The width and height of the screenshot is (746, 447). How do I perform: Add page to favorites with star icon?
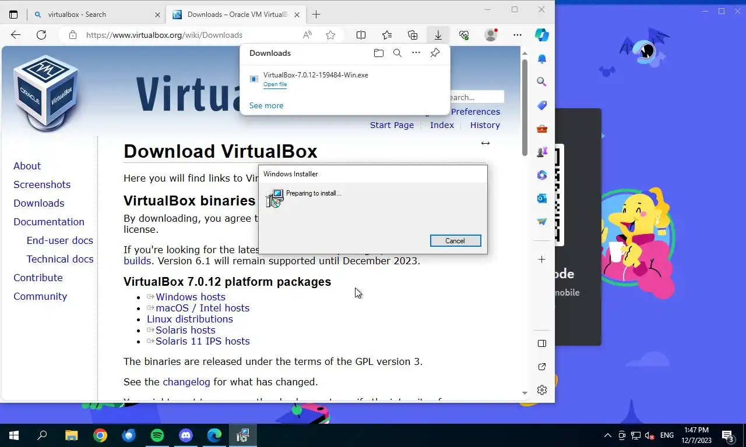330,35
